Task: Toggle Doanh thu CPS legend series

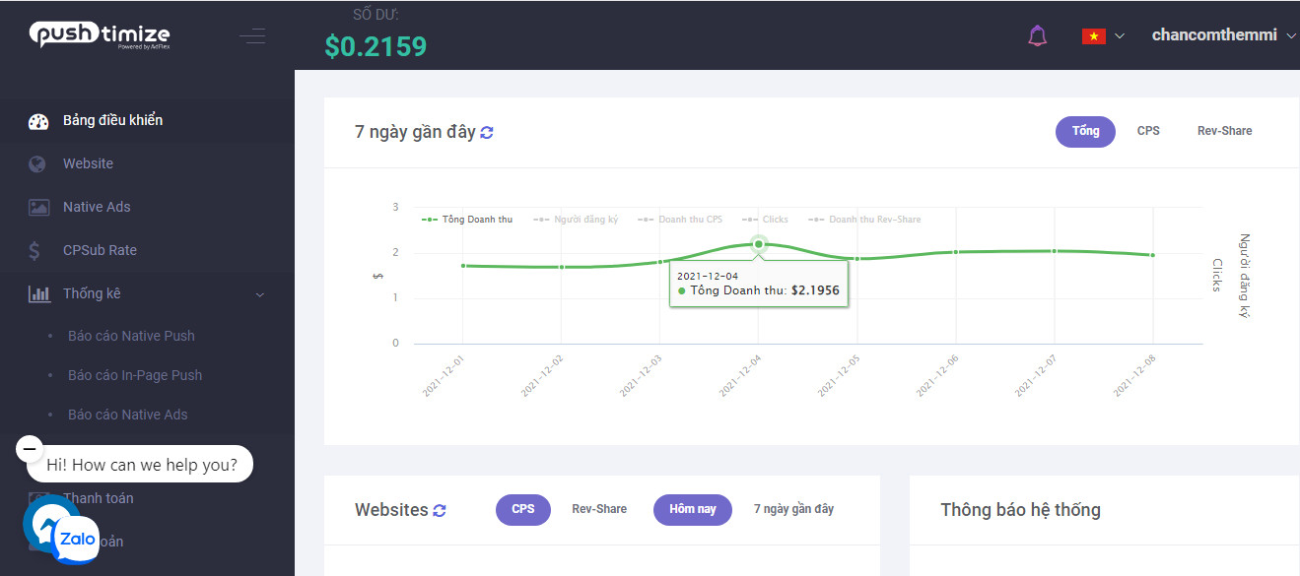Action: 680,220
